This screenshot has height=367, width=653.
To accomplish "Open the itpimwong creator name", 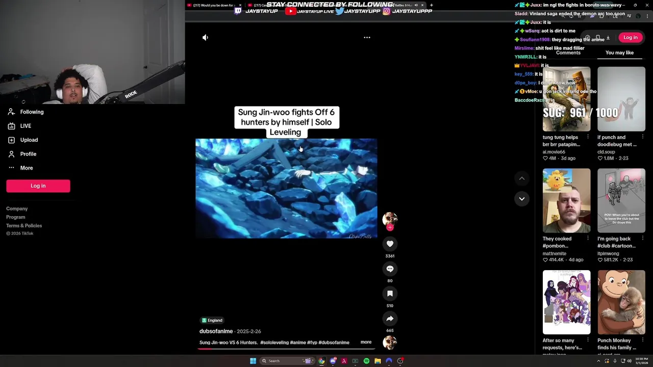I will tap(608, 253).
